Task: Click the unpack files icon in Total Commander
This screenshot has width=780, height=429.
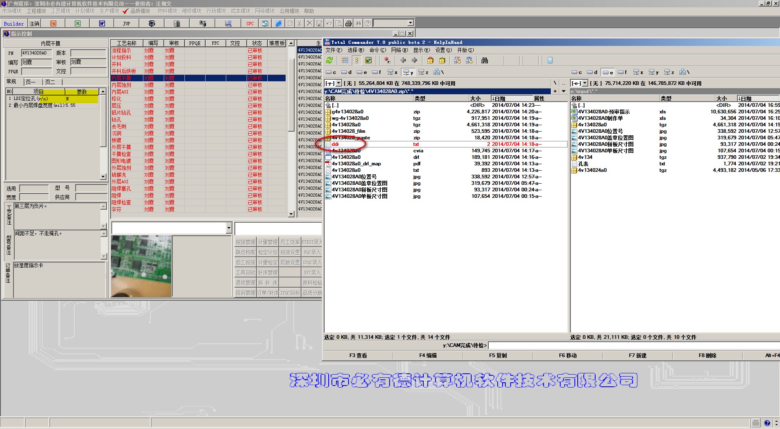Action: tap(442, 60)
